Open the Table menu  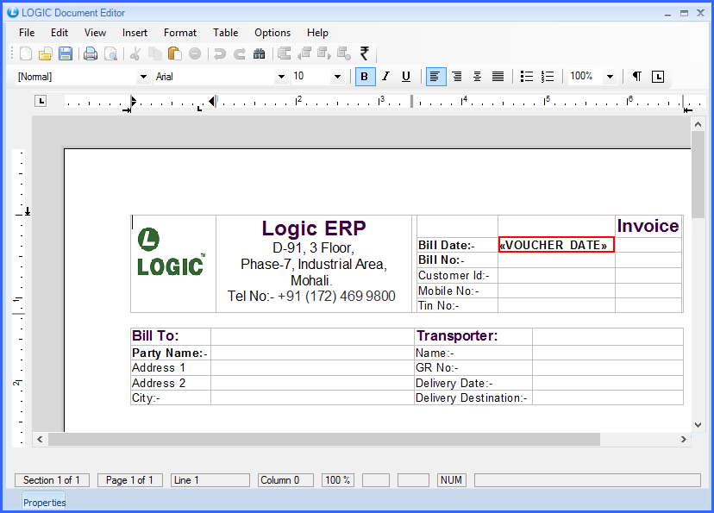[226, 33]
